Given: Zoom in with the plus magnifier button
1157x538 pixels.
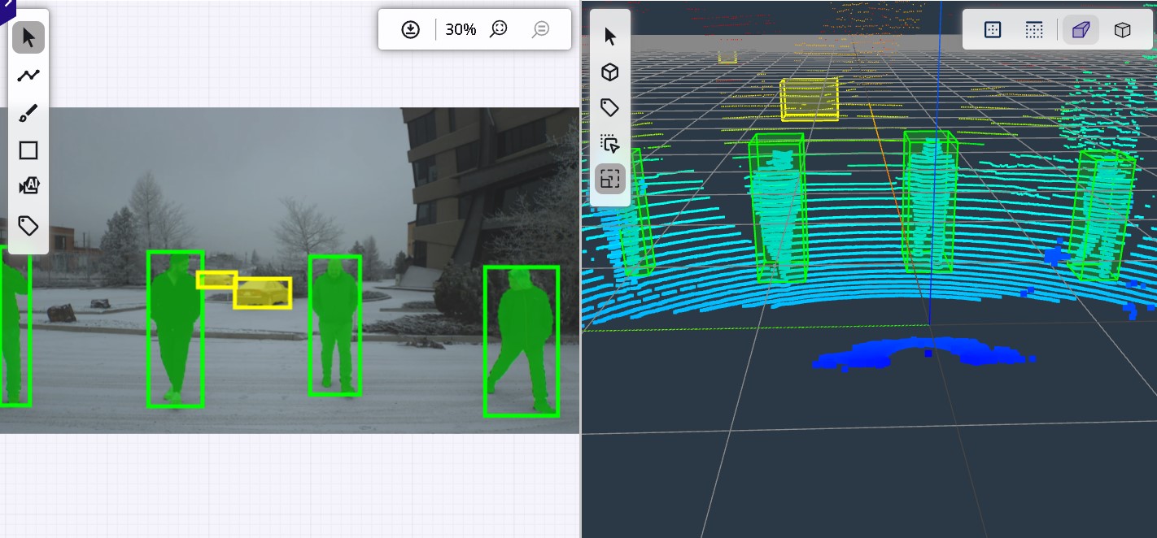Looking at the screenshot, I should click(498, 28).
